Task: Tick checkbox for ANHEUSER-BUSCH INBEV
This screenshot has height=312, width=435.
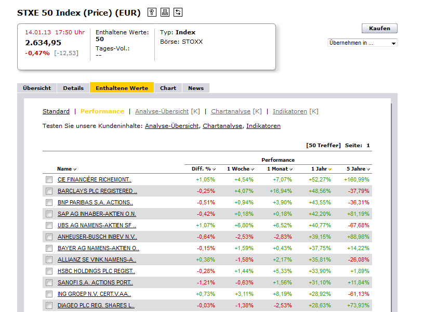Action: [49, 237]
